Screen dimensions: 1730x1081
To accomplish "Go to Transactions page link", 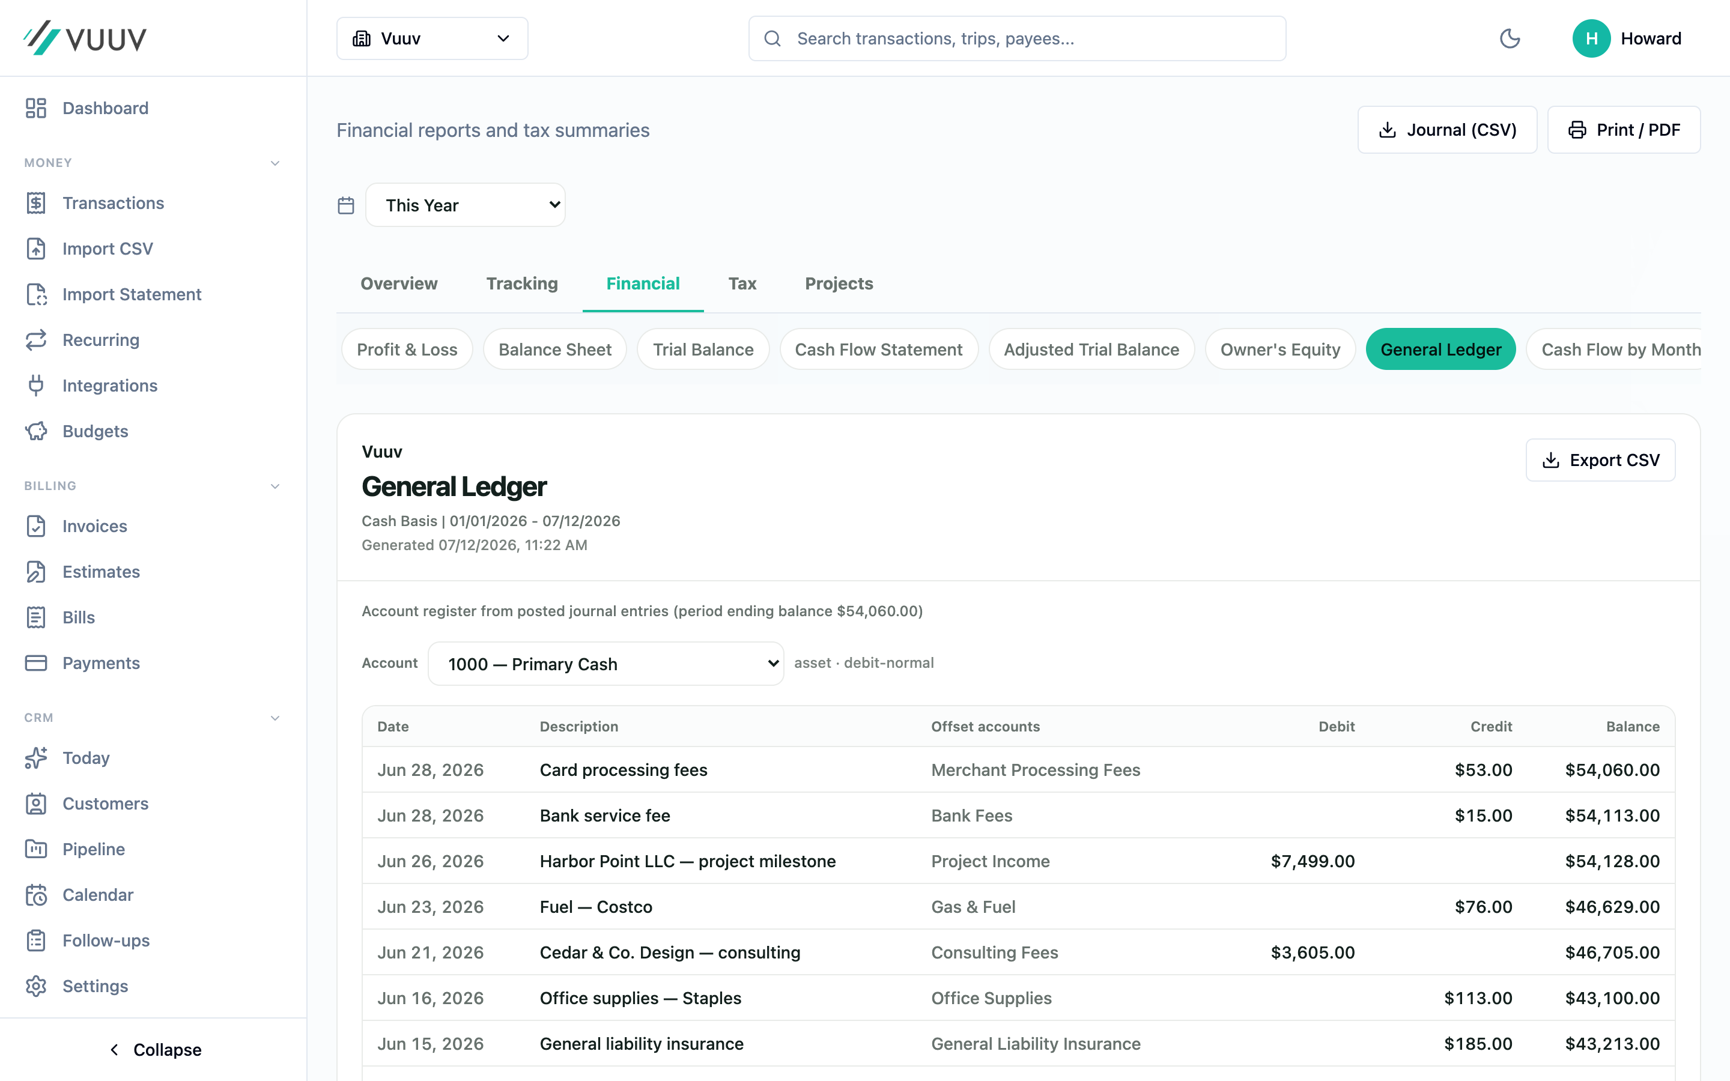I will pyautogui.click(x=113, y=203).
